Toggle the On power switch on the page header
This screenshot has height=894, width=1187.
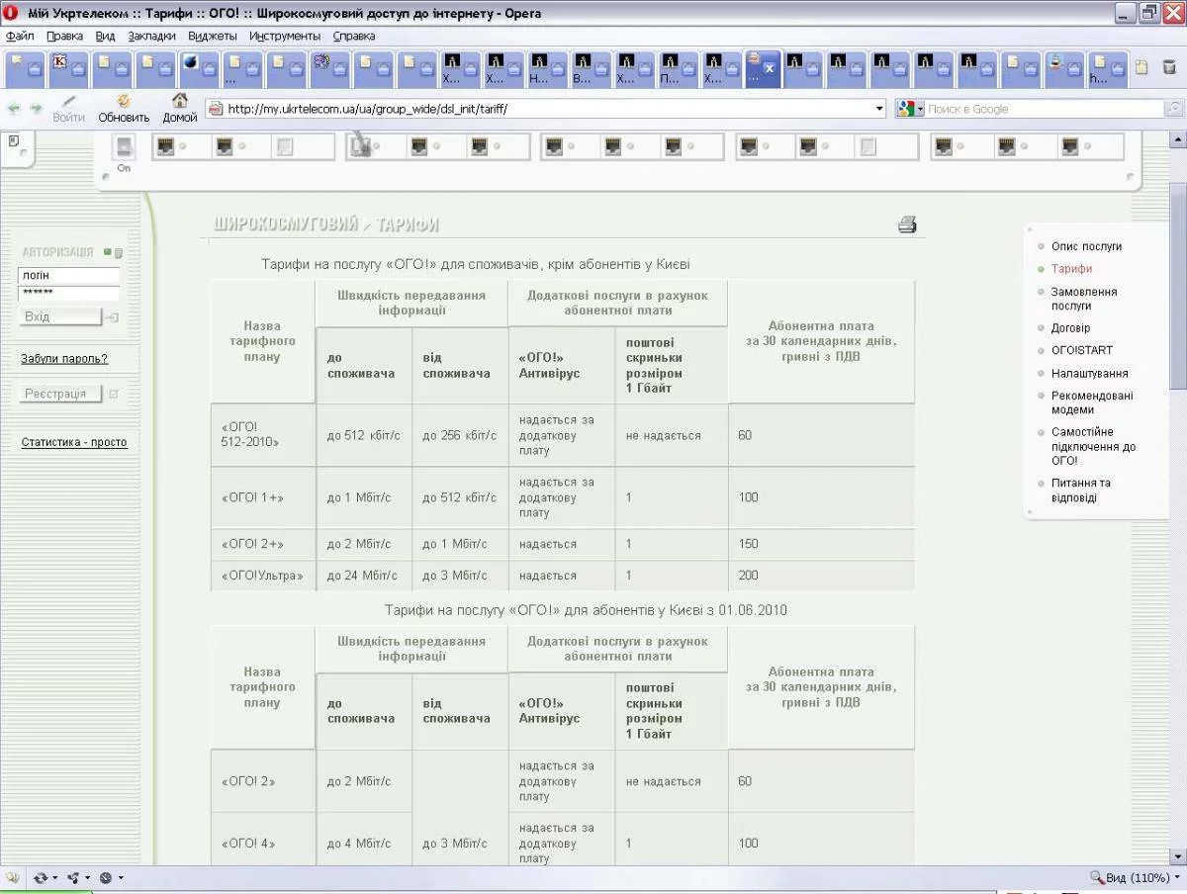[x=124, y=148]
